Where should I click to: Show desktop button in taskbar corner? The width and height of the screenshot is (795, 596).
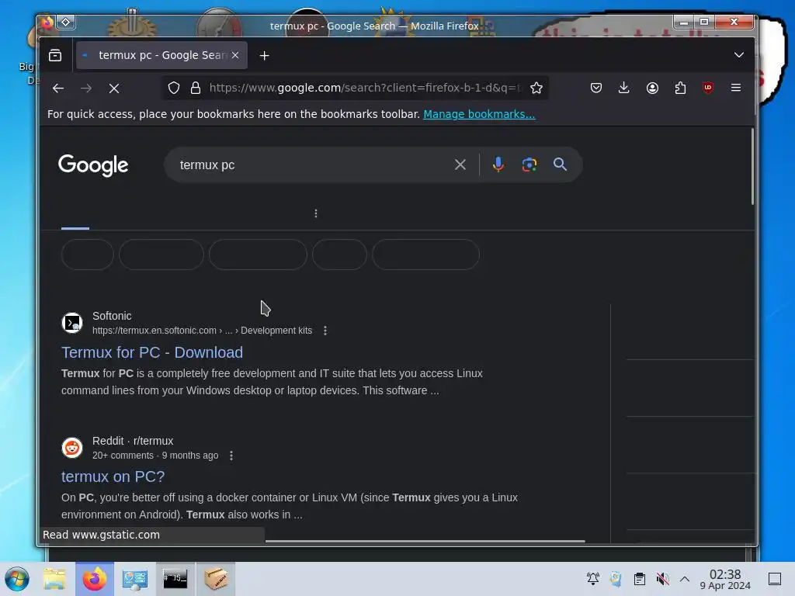coord(775,579)
